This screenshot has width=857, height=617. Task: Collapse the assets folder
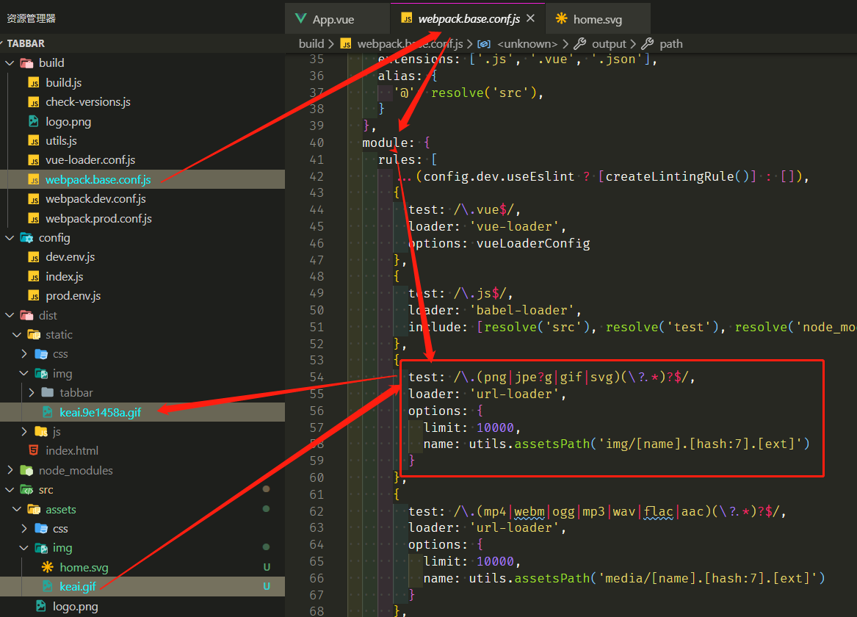(16, 509)
